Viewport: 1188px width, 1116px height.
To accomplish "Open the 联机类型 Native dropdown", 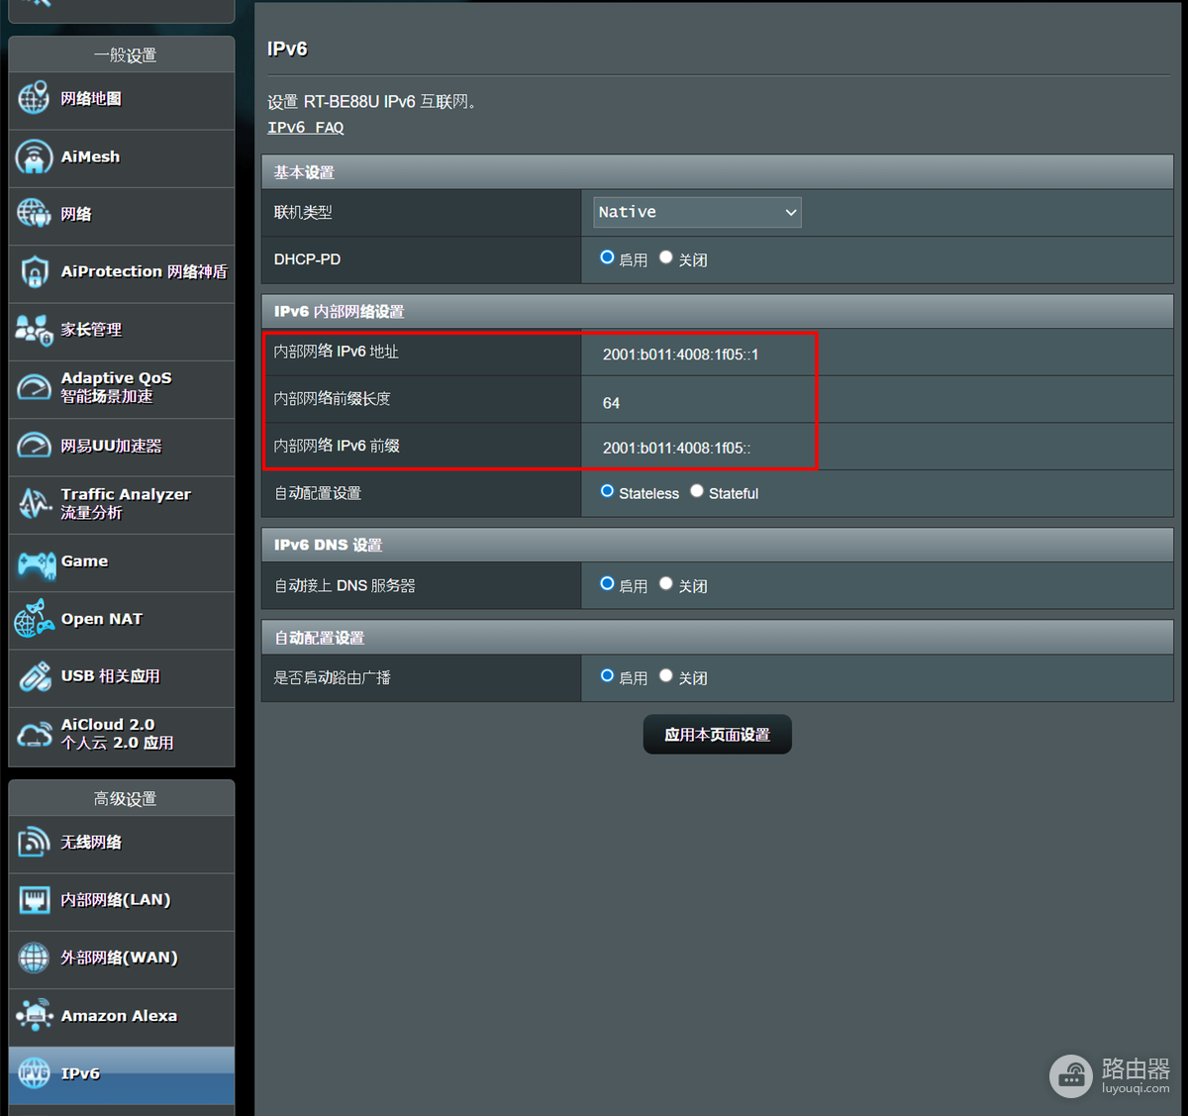I will (697, 212).
